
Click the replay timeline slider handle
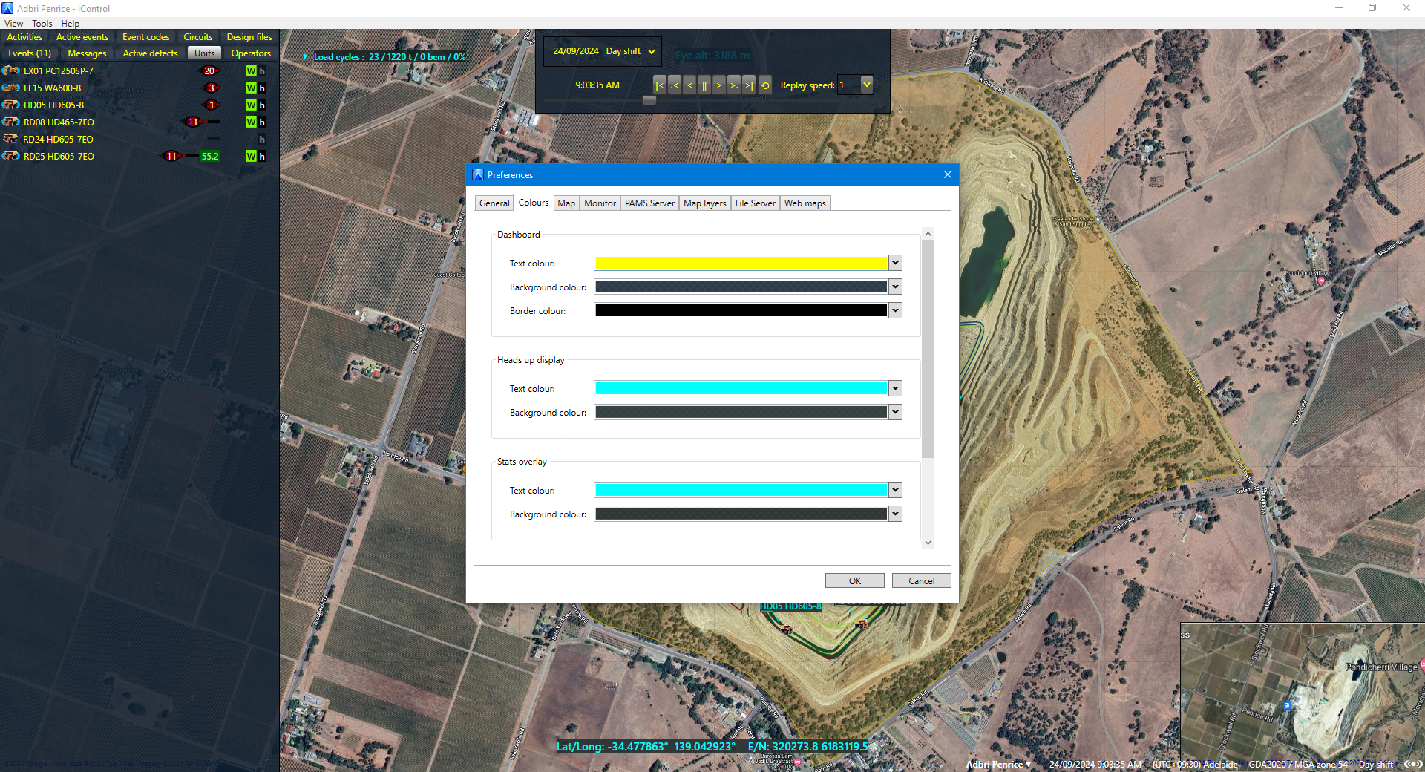[x=649, y=100]
